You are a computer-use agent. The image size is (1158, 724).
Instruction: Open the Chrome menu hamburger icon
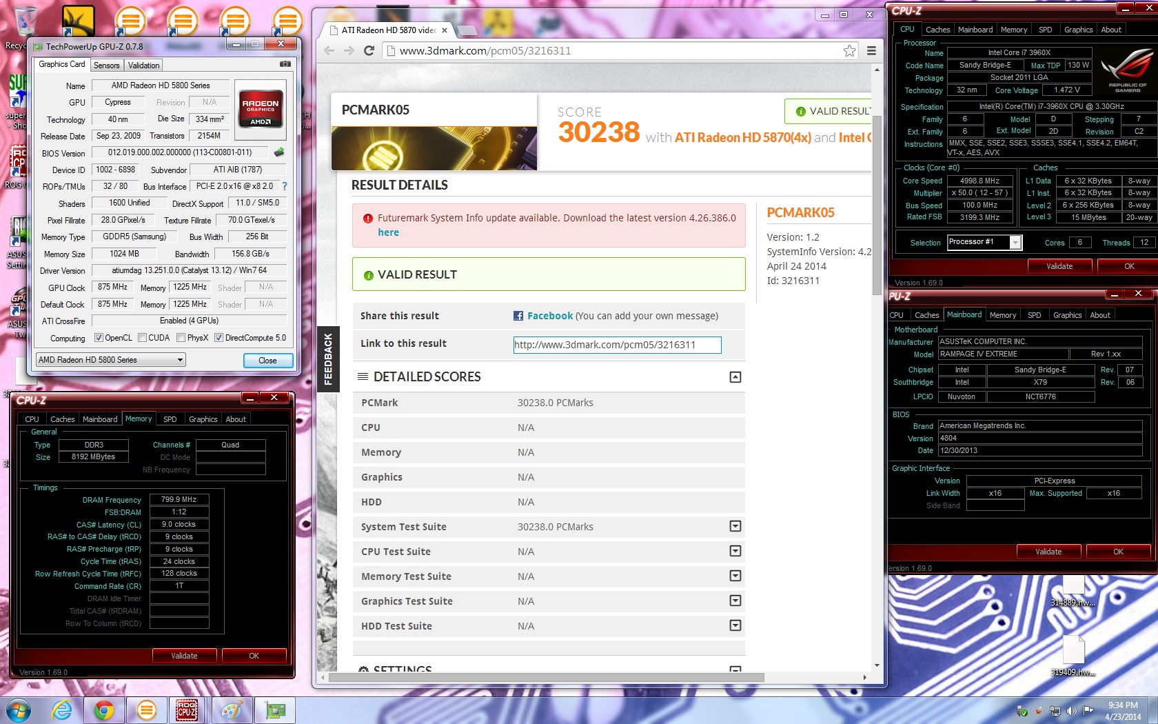tap(871, 50)
